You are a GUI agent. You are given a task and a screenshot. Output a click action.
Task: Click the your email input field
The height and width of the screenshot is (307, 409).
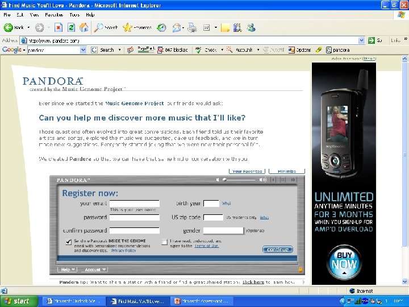[x=134, y=204]
